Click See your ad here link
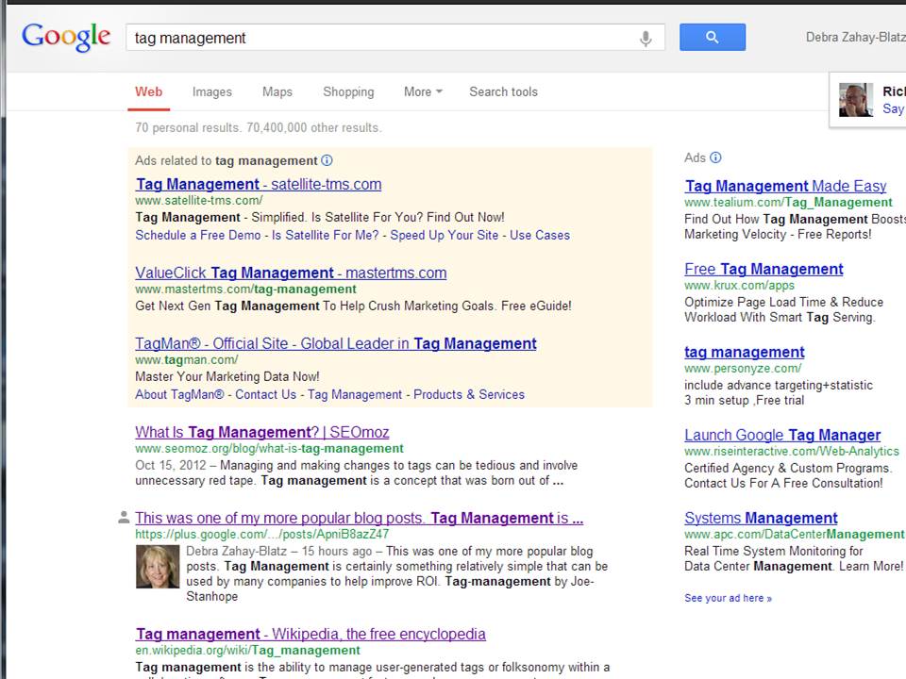 [x=728, y=598]
